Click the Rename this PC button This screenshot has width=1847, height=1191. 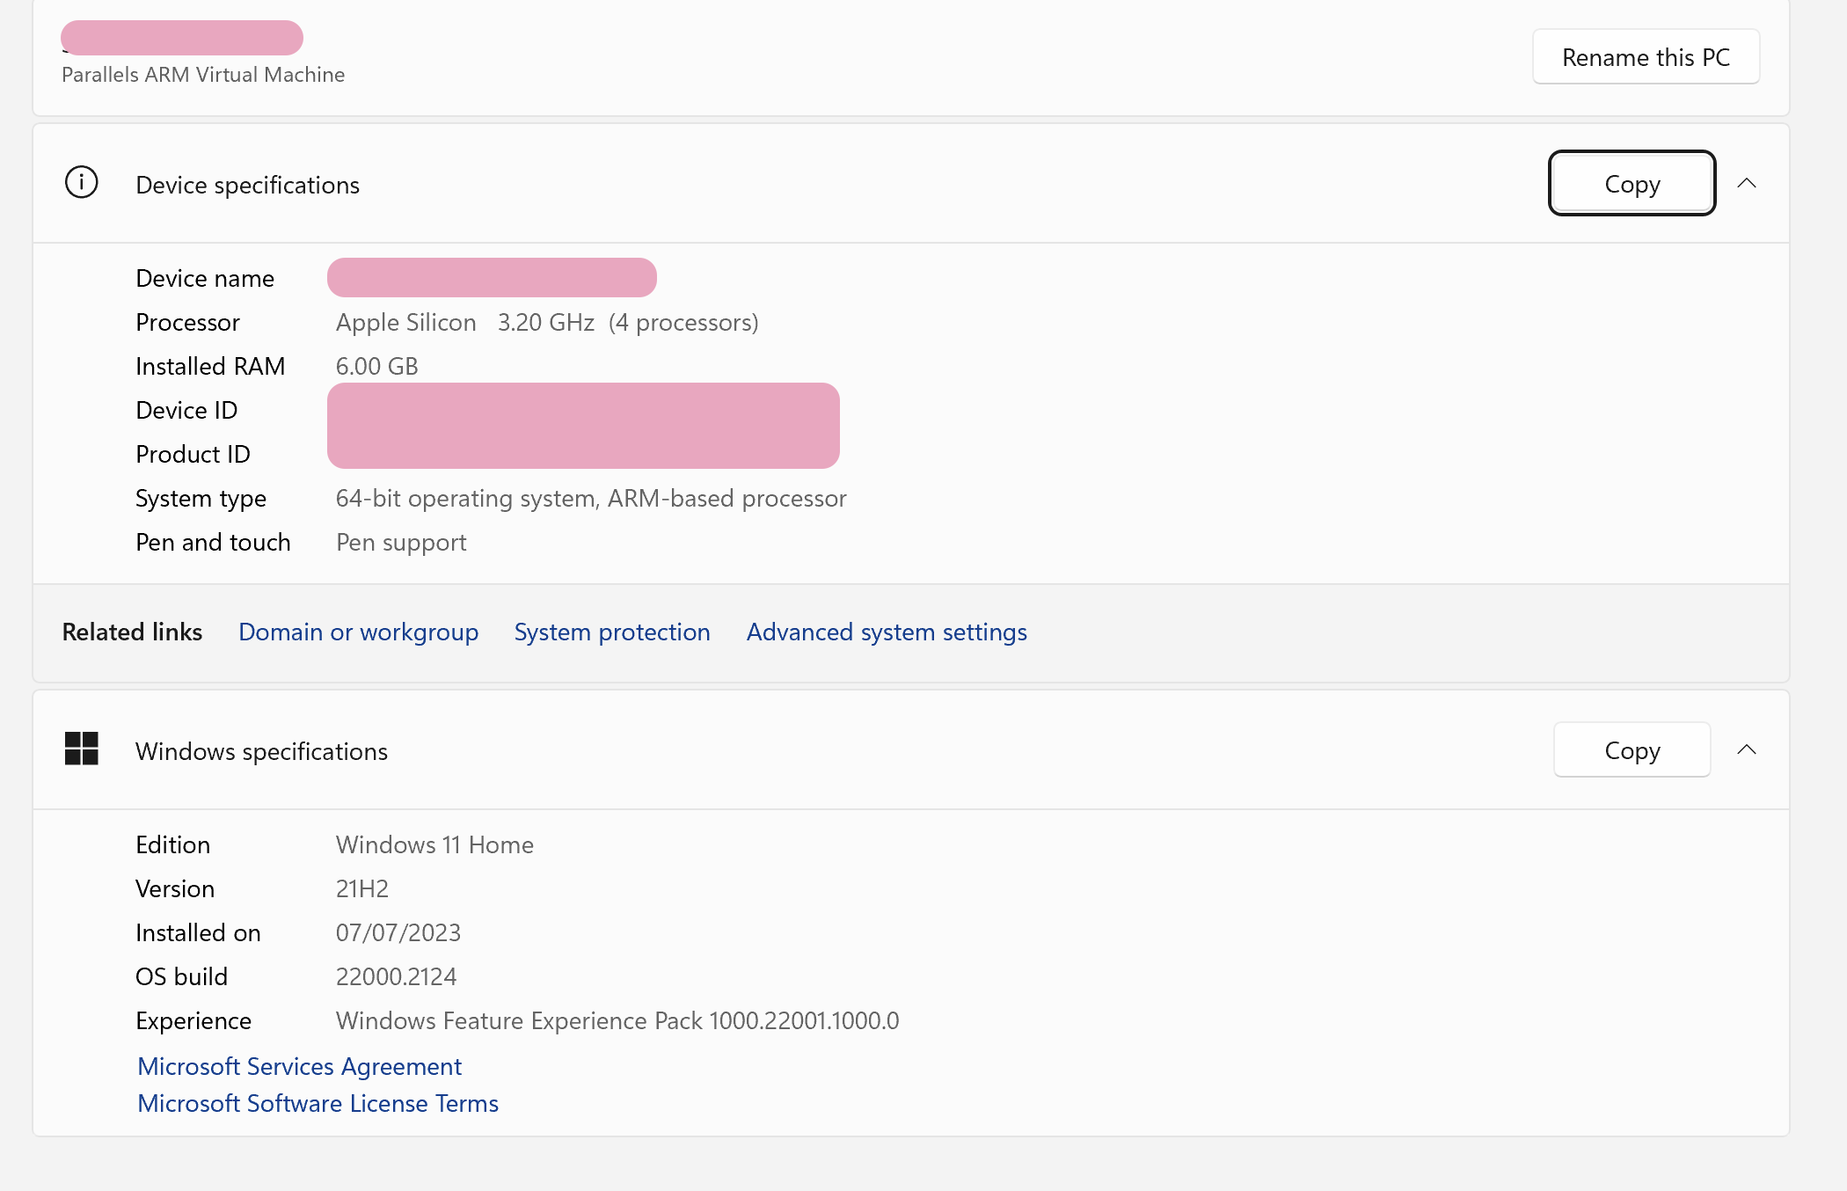[x=1645, y=56]
